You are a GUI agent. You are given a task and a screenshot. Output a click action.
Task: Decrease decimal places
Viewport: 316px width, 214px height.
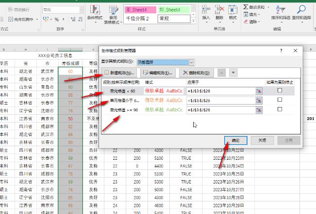[x=80, y=19]
